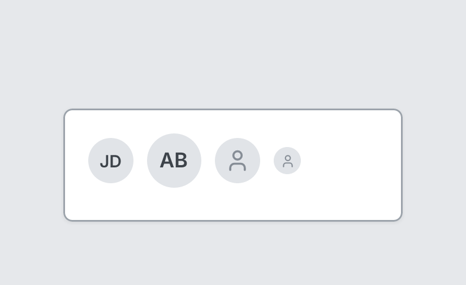
Task: Click the smallest user placeholder avatar
Action: [287, 161]
